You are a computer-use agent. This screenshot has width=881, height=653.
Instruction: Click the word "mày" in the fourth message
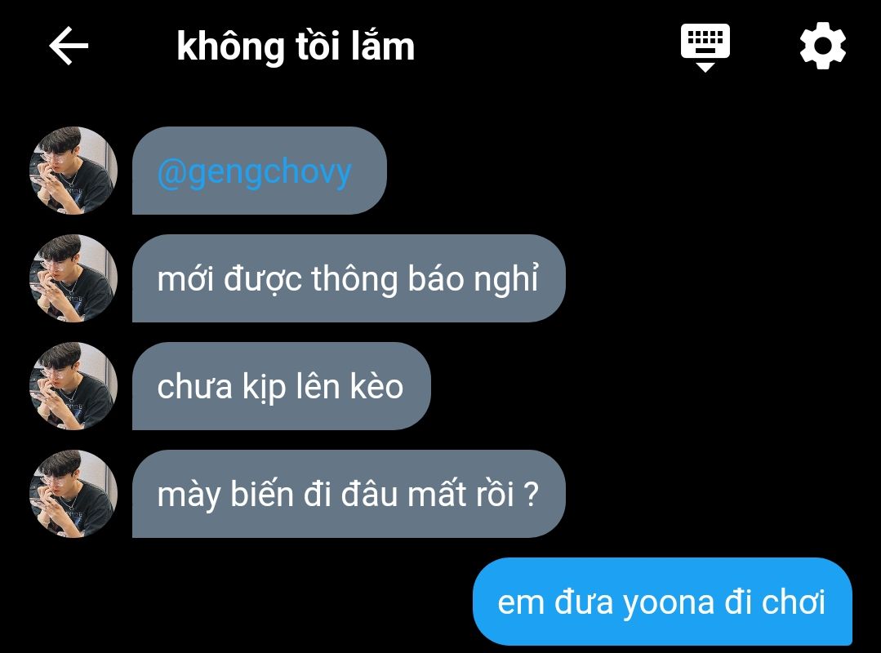189,496
